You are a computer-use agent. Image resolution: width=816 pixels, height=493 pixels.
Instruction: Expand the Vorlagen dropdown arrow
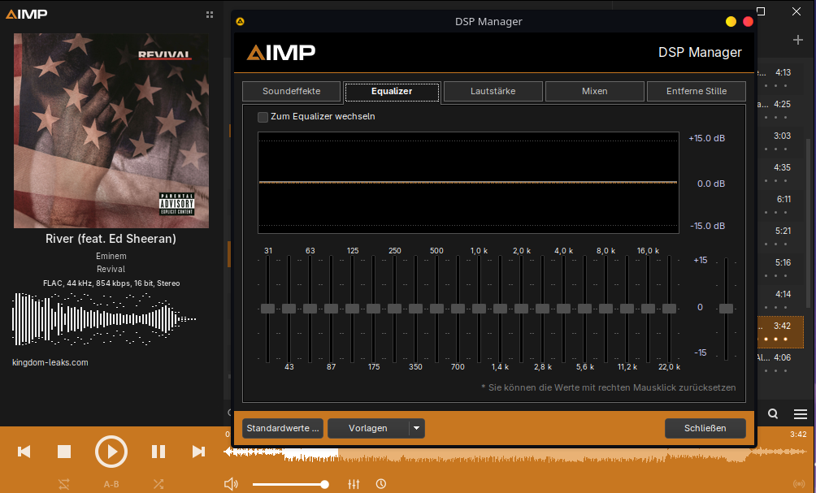pyautogui.click(x=417, y=428)
